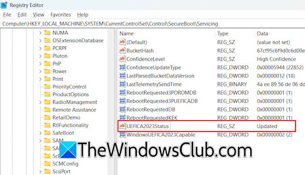Select the UEFICA2023Status value name
The image size is (305, 175).
[148, 126]
